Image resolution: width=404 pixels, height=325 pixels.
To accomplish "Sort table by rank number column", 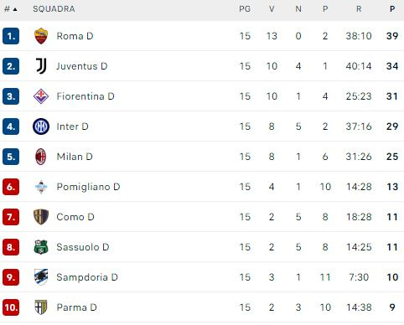I will [x=11, y=9].
